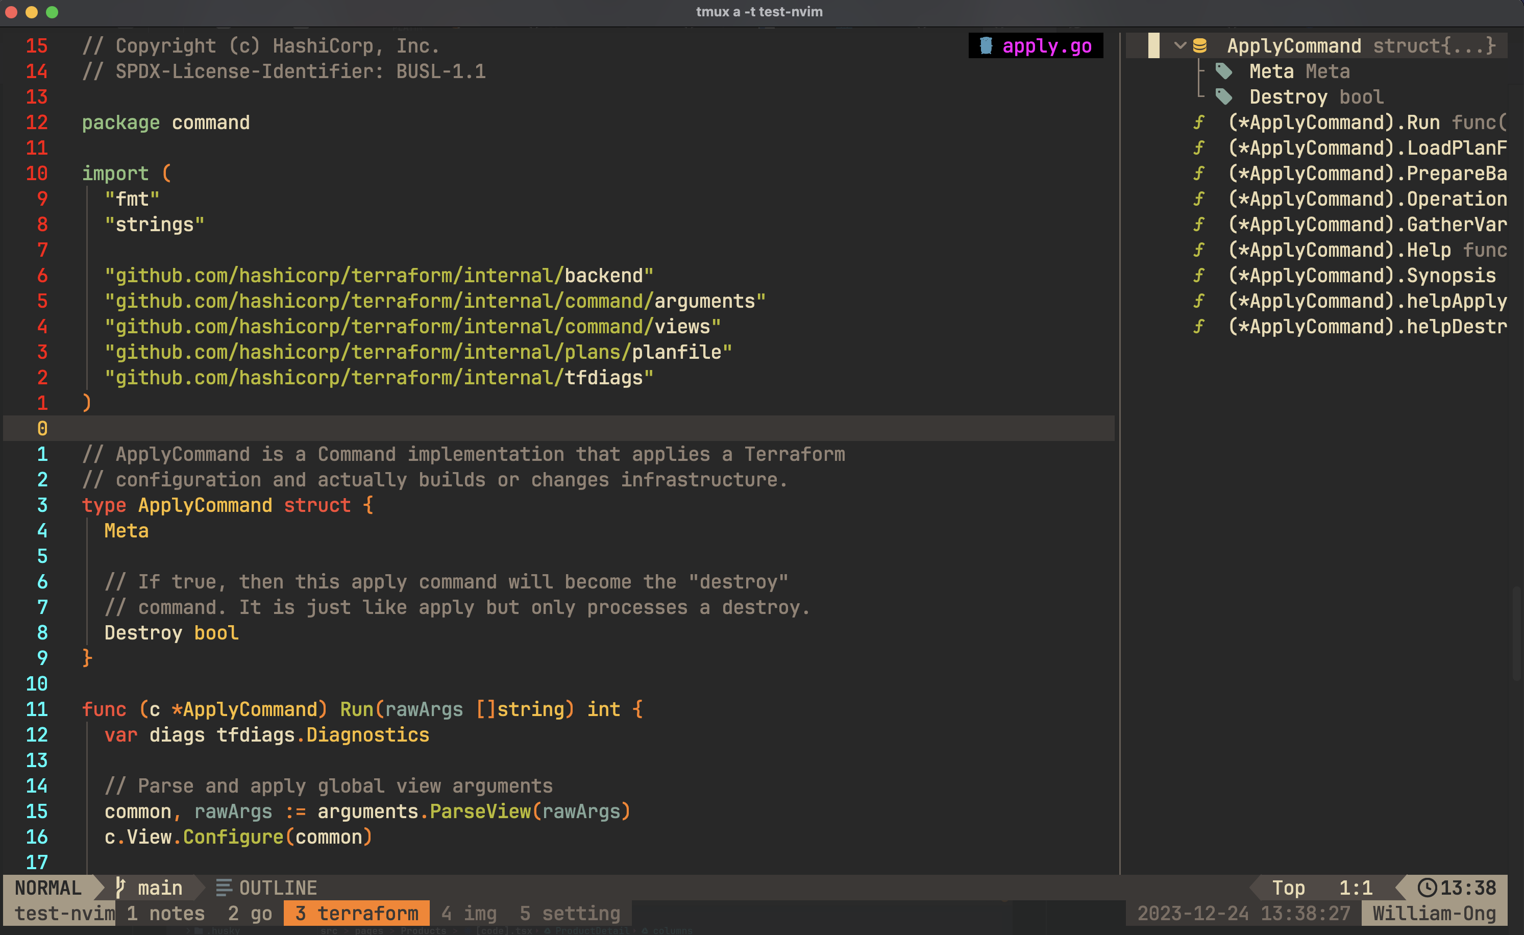Select tmux window 3 terraform
1524x935 pixels.
357,914
